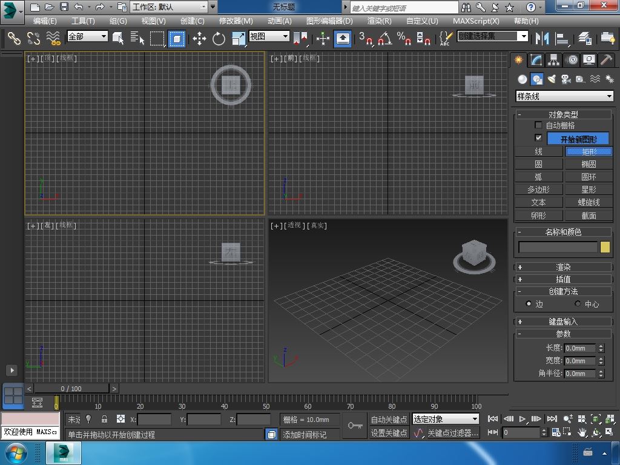This screenshot has height=465, width=620.
Task: Open the 修改器(M) menu
Action: point(236,21)
